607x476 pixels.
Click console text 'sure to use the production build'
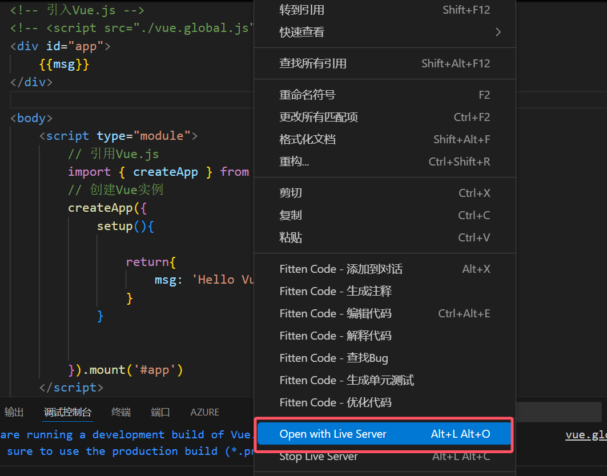coord(130,451)
